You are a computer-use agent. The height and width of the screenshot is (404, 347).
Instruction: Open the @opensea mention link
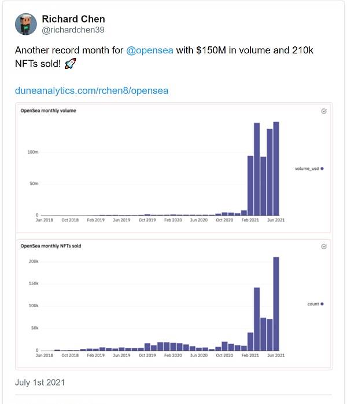coord(150,50)
